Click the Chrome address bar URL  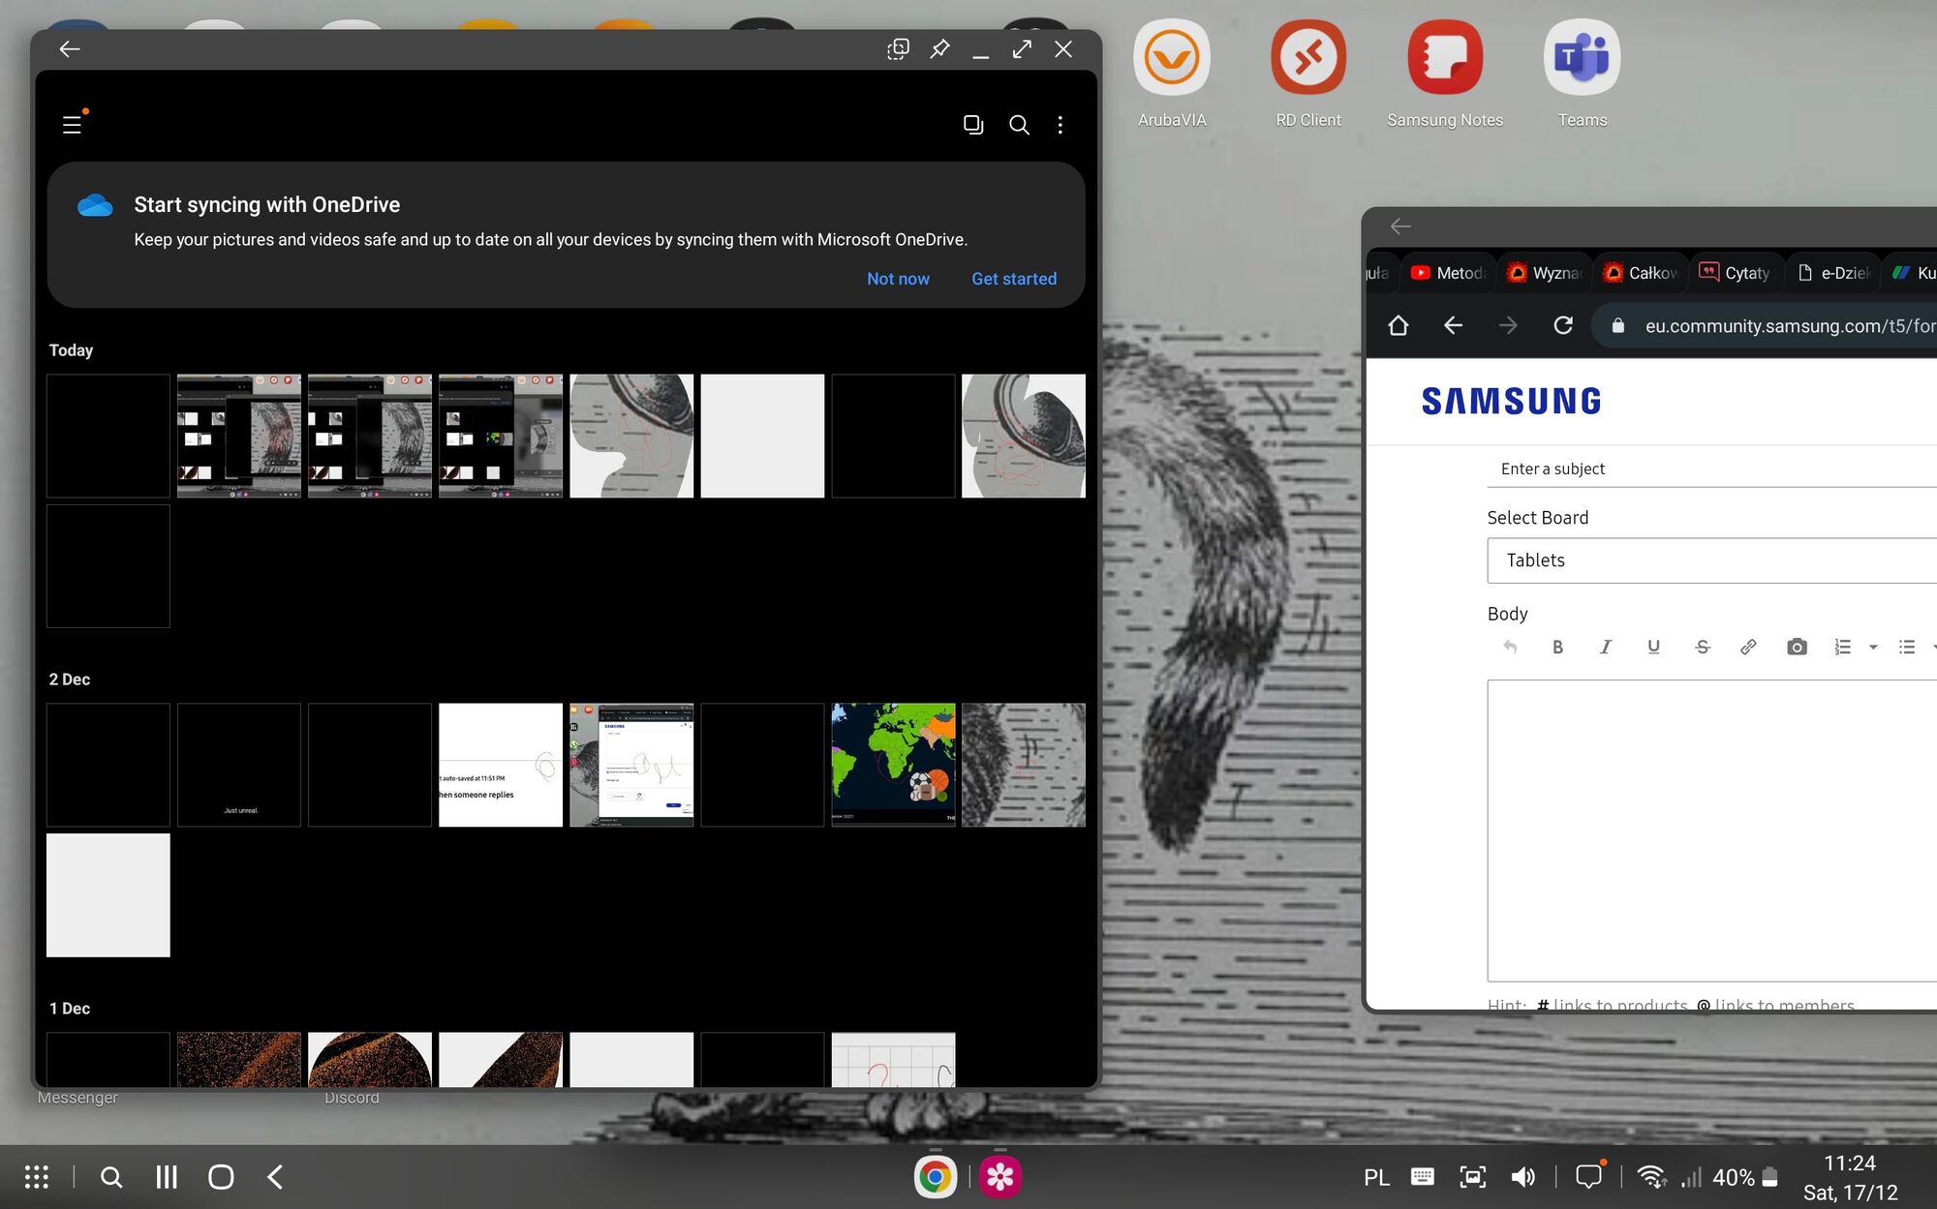[1789, 326]
